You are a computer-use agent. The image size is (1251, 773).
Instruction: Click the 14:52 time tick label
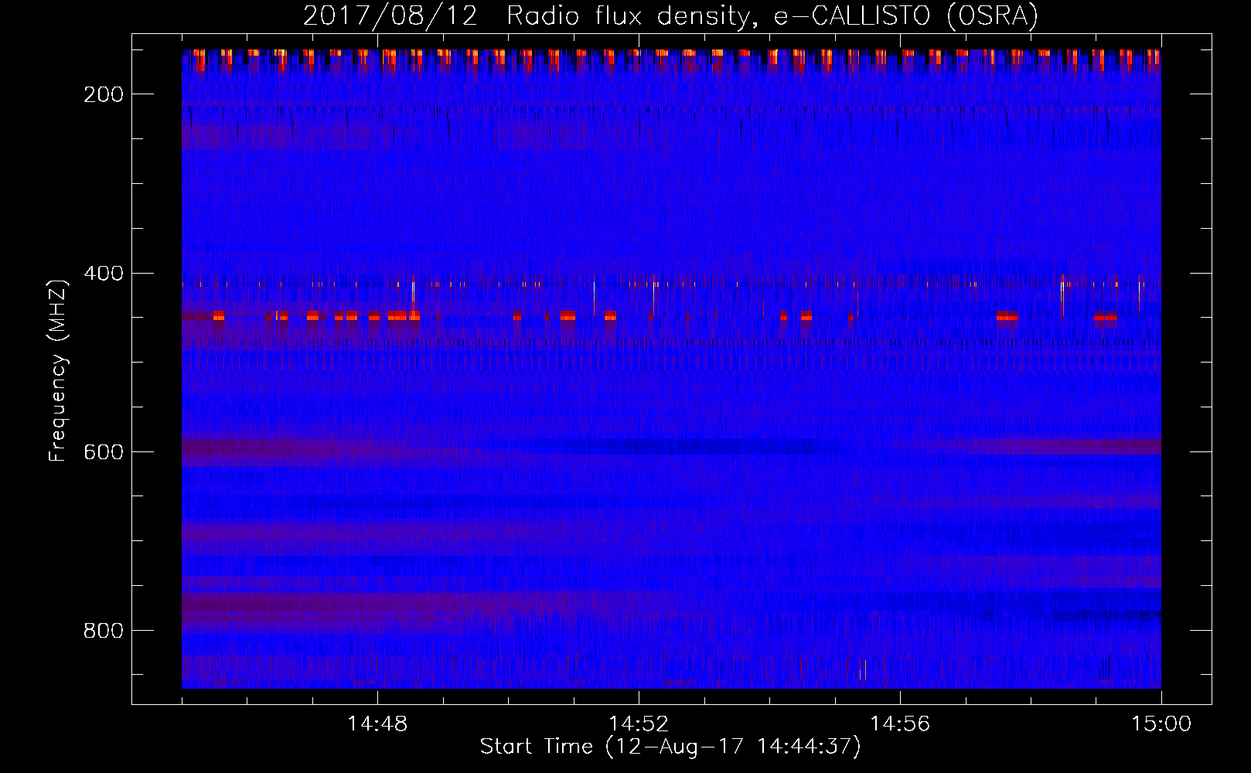[639, 724]
